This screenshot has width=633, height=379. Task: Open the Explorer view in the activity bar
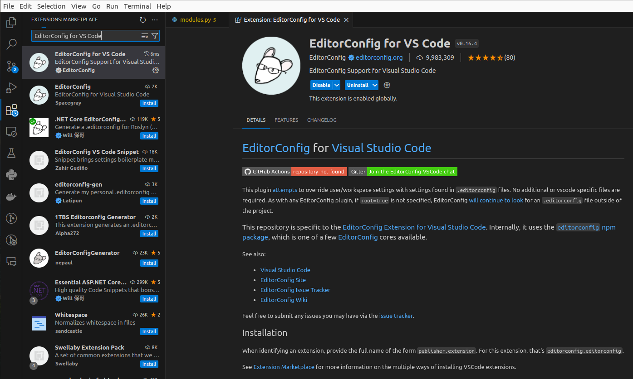[11, 22]
